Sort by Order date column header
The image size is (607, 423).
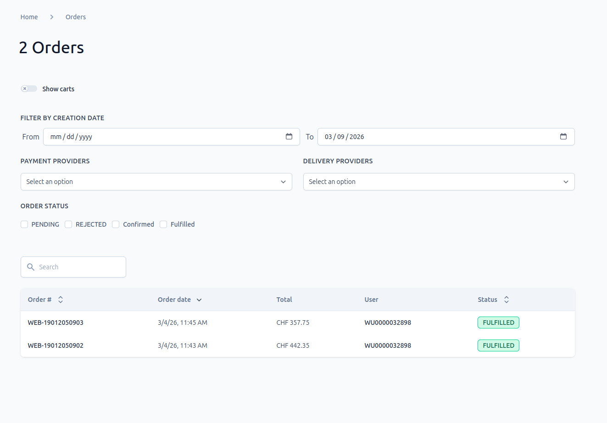(x=174, y=300)
